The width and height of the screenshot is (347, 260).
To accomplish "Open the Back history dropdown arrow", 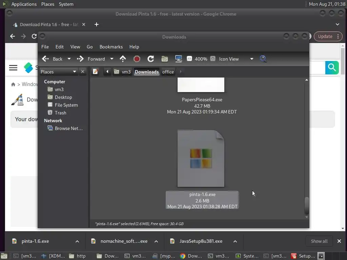I will [x=69, y=59].
